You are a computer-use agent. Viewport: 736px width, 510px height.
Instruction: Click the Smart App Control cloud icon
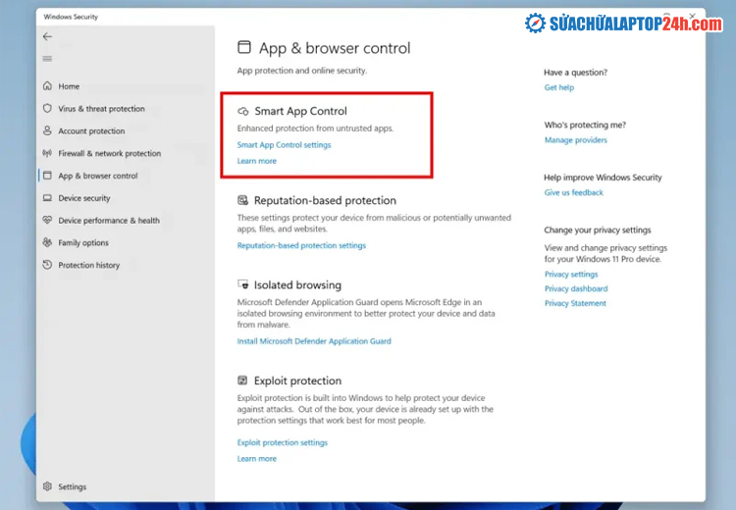(243, 111)
